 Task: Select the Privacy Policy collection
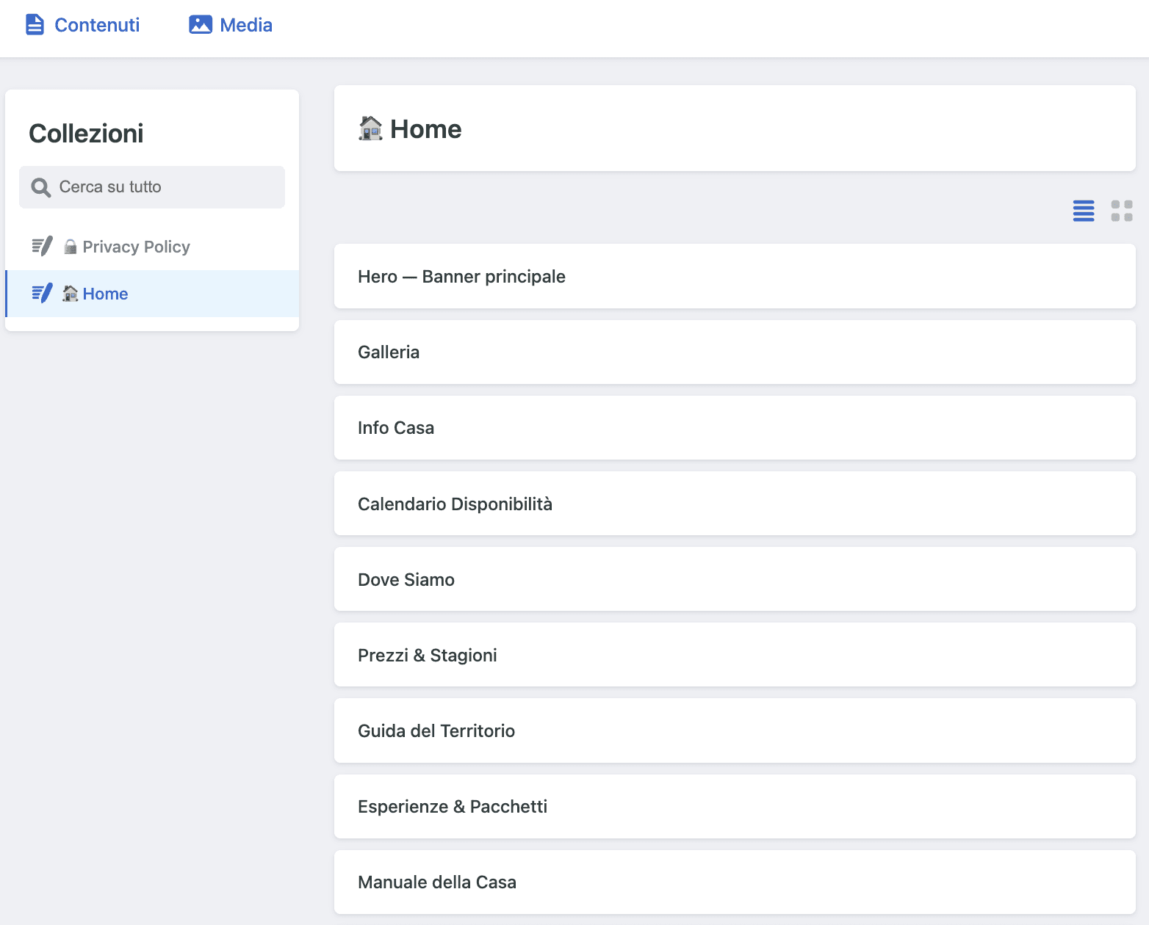[x=152, y=247]
